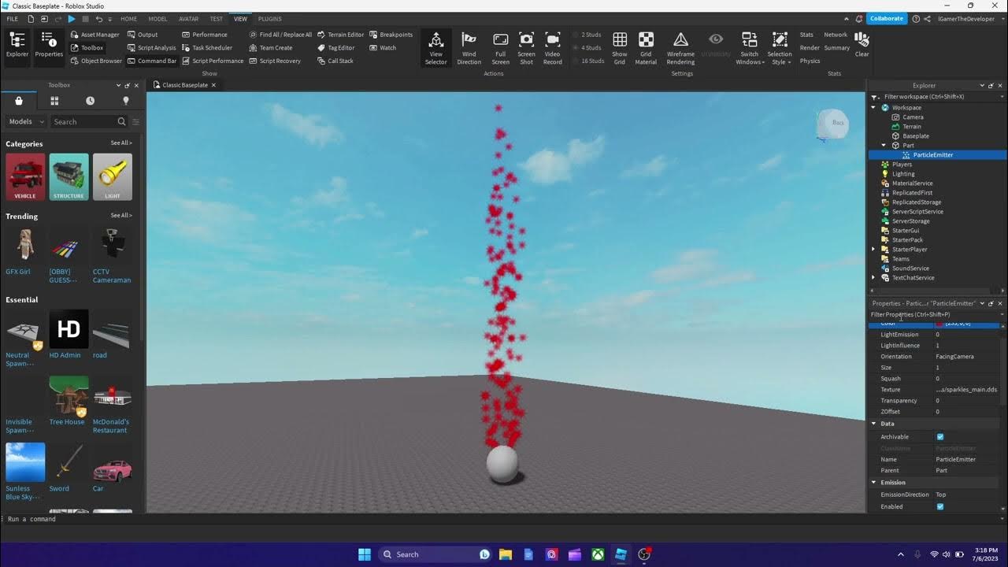Toggle the View Selector
The image size is (1008, 567).
435,48
